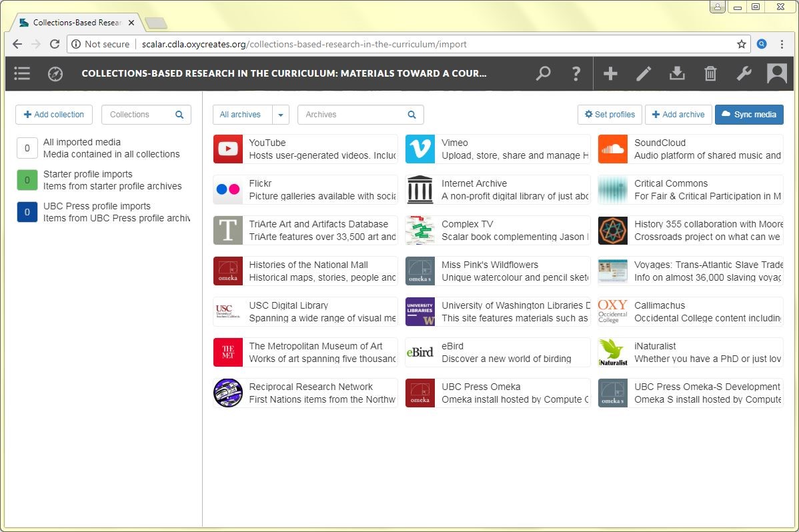
Task: Click white All imported media count box
Action: click(27, 148)
